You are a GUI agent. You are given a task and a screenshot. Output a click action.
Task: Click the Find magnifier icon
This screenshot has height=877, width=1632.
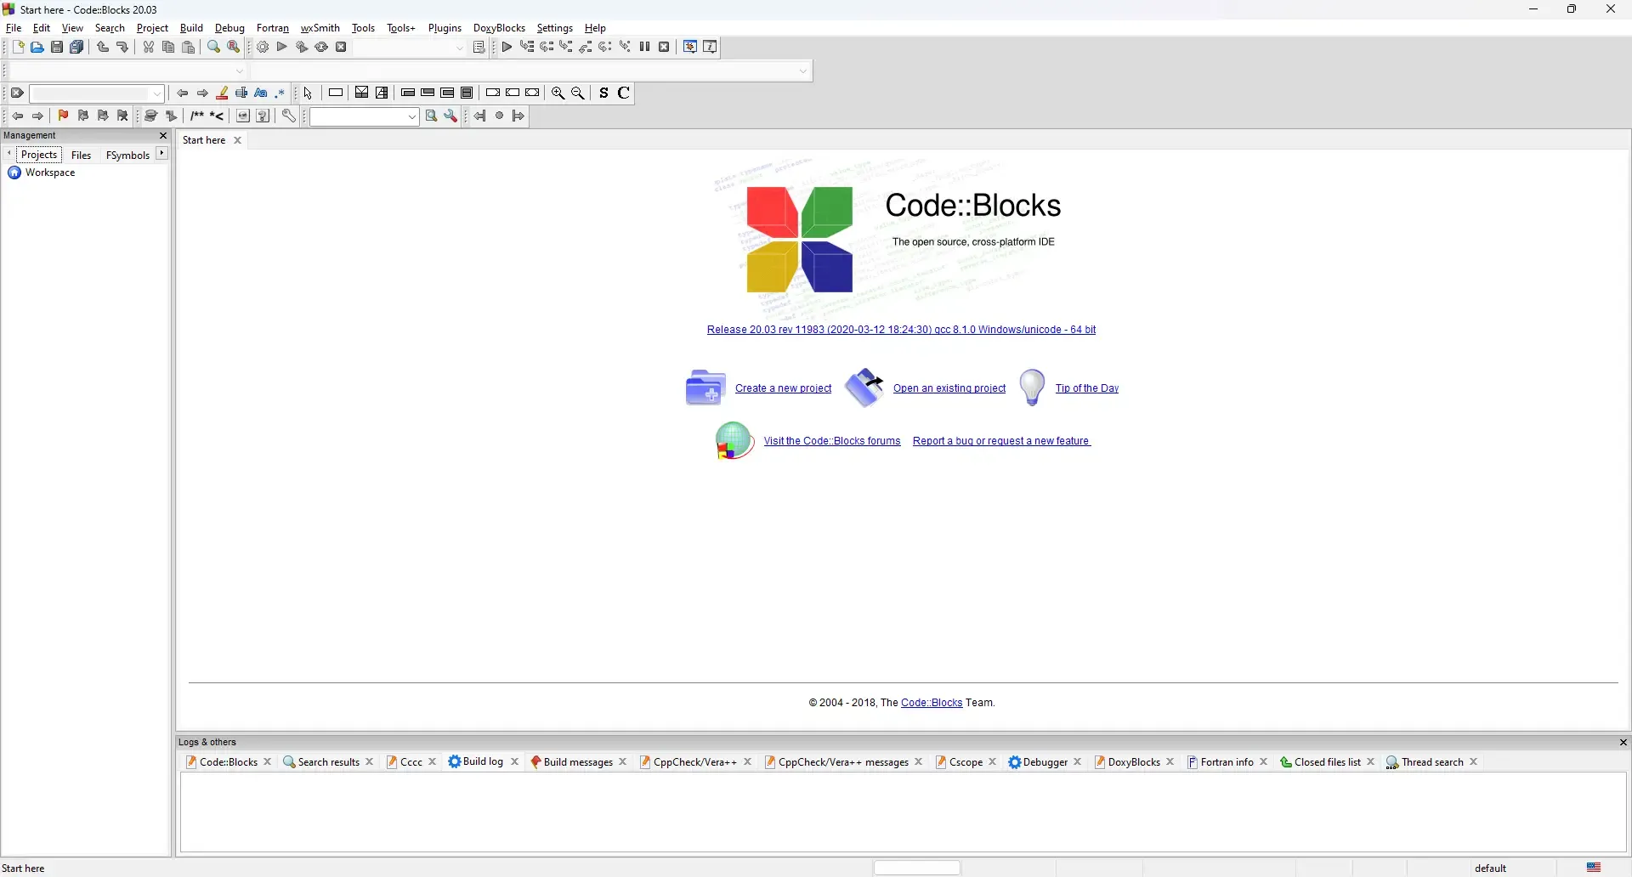[214, 48]
